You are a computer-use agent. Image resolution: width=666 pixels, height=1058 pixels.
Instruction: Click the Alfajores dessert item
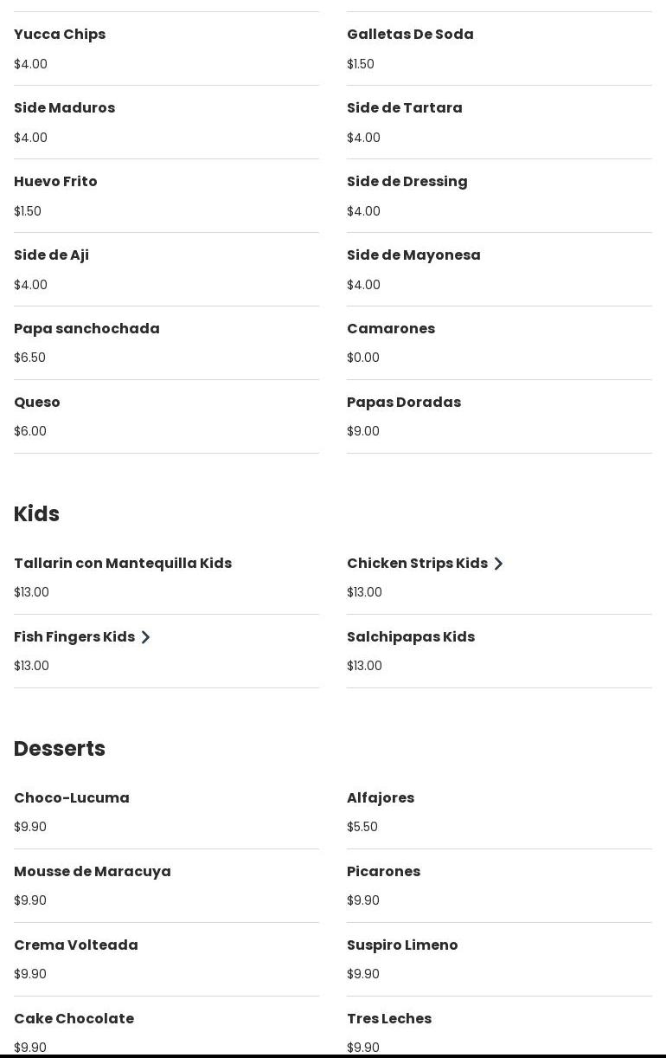click(x=381, y=798)
